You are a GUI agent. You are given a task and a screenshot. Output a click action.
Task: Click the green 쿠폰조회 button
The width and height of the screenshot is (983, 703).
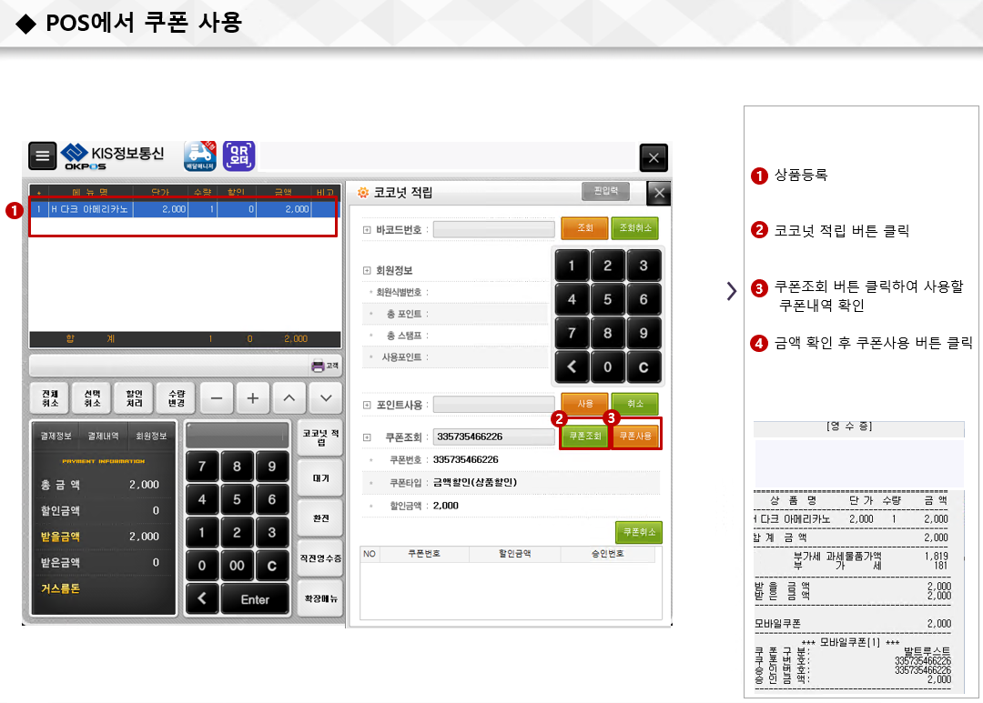(584, 437)
